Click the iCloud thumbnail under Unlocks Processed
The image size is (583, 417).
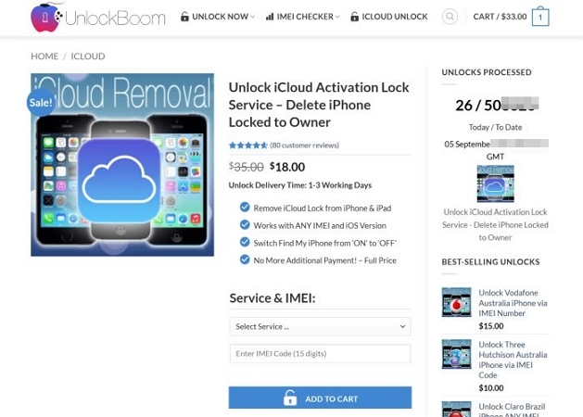[495, 183]
